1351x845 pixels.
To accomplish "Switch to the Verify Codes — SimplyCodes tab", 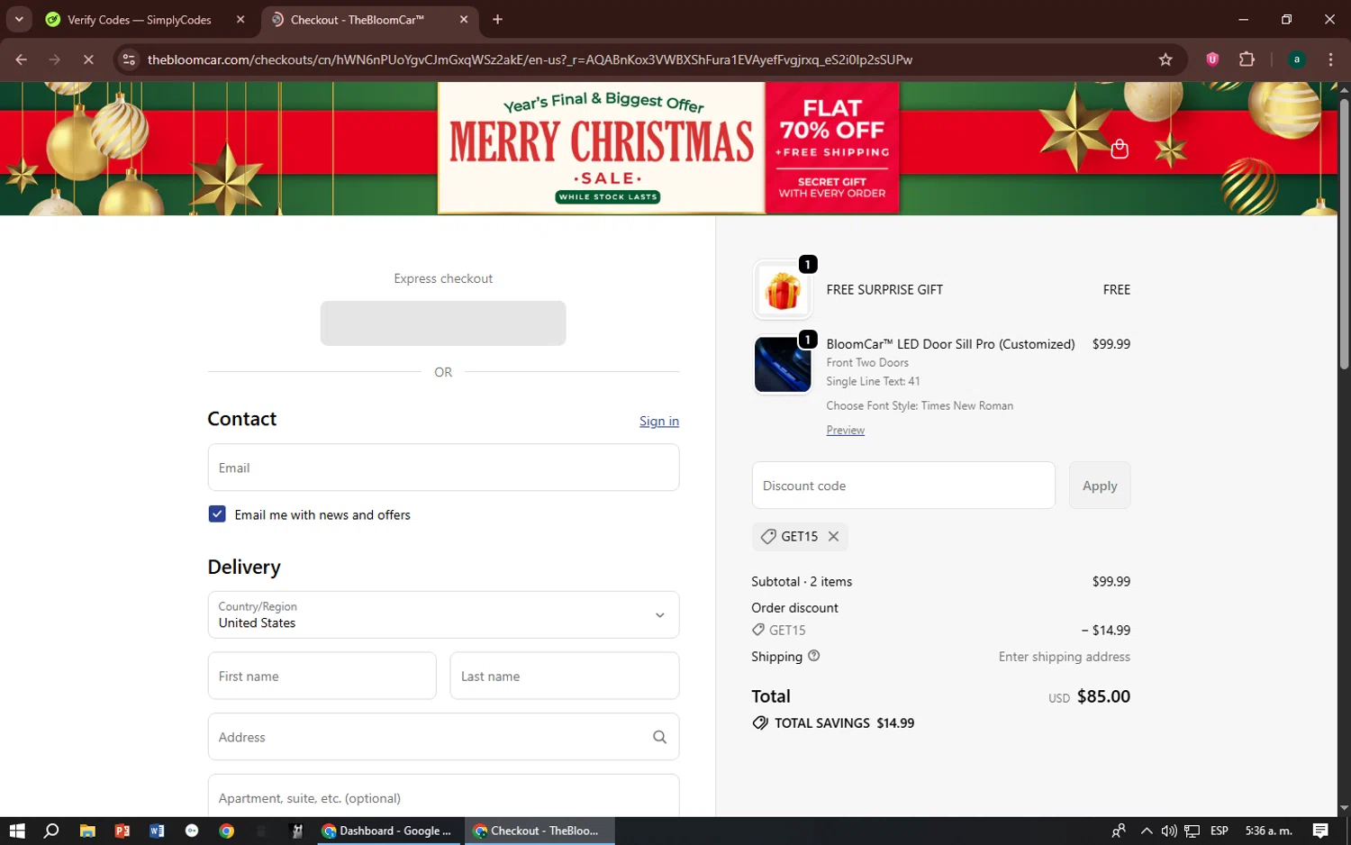I will [x=140, y=20].
